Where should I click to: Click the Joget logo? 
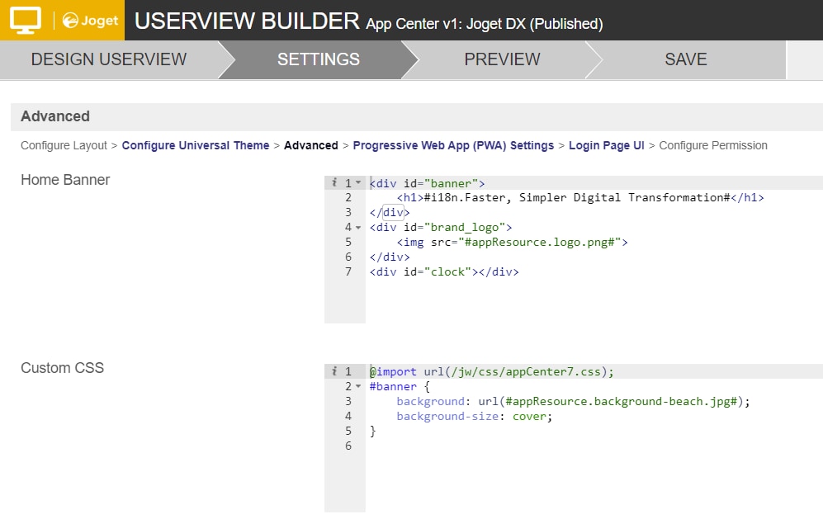point(90,21)
